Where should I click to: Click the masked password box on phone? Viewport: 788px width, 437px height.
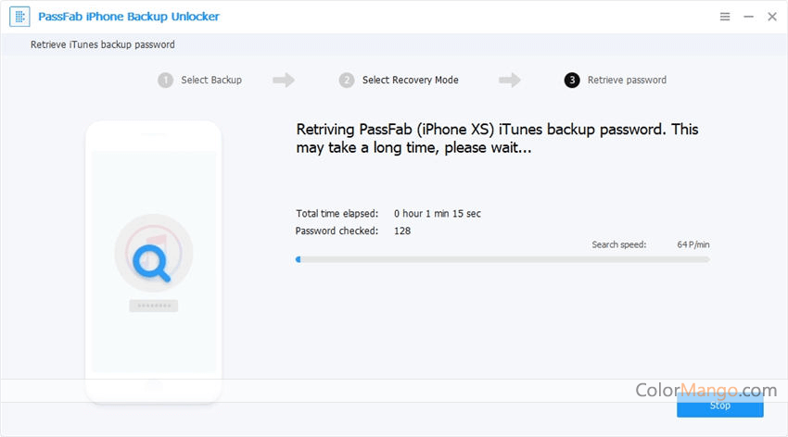153,306
